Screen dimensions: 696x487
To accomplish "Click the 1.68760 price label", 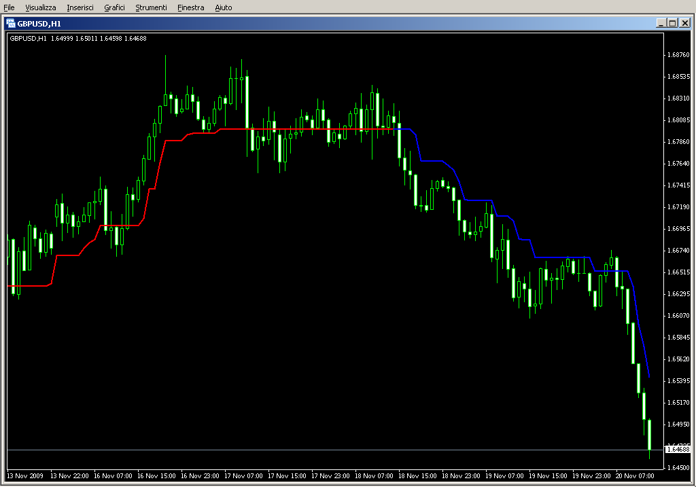I will 679,55.
